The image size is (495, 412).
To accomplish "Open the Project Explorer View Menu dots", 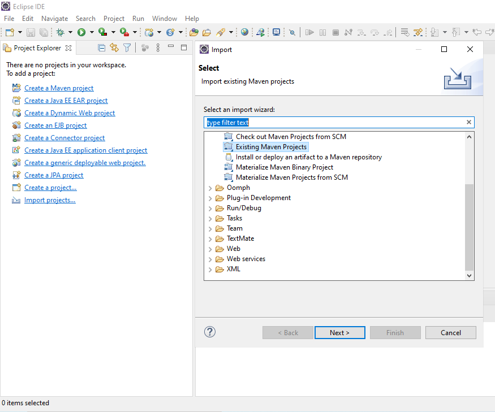I will 158,47.
